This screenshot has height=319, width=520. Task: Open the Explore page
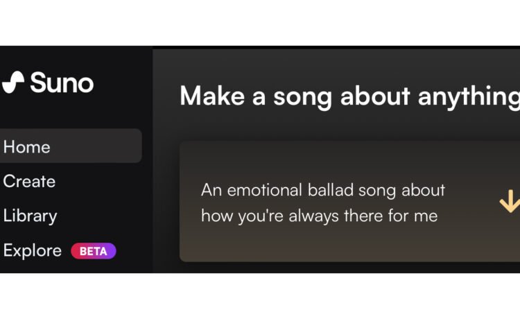33,250
